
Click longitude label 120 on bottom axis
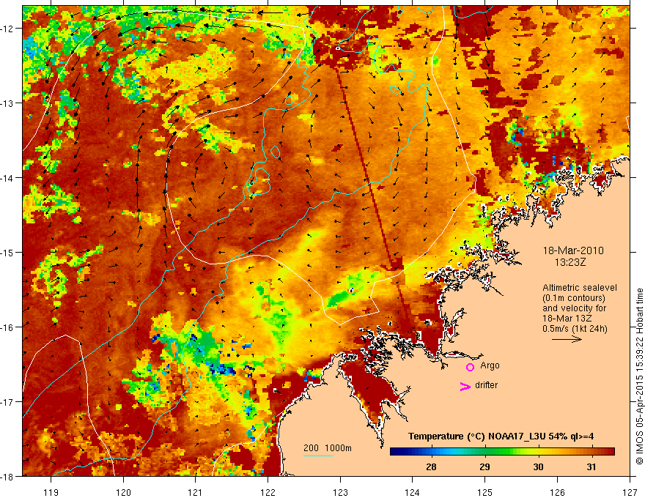pos(123,492)
